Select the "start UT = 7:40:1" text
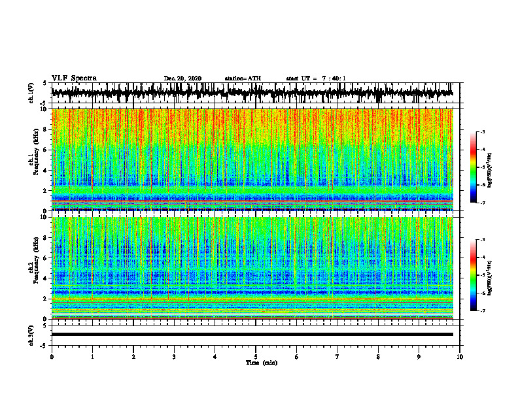The width and height of the screenshot is (518, 400). 316,78
